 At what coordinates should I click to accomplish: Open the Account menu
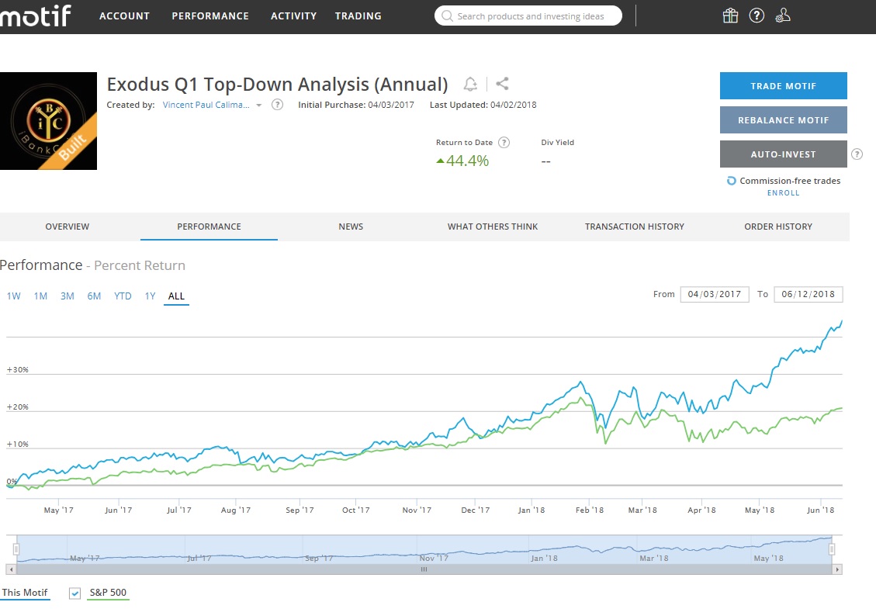[x=125, y=16]
